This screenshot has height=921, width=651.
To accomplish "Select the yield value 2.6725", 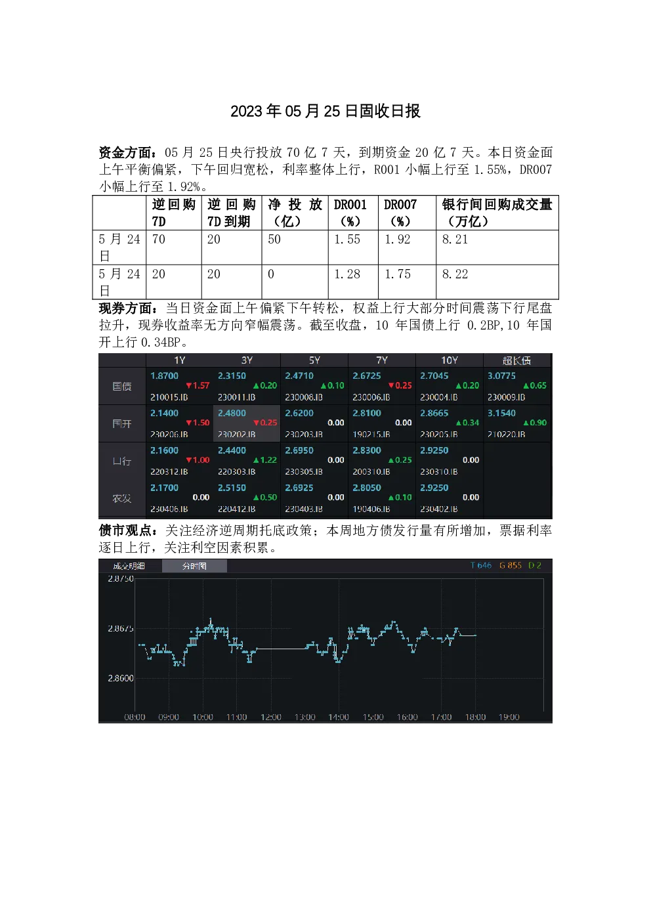I will [367, 376].
